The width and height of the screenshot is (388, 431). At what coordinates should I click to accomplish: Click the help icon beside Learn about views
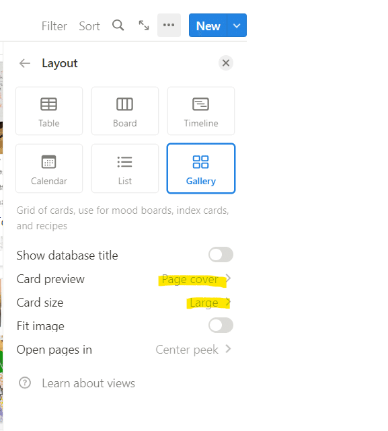(x=25, y=383)
